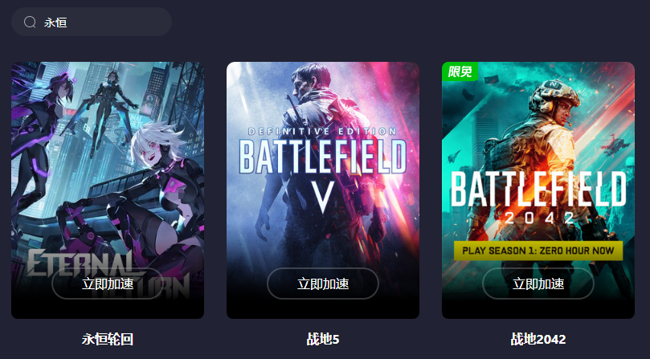Click the Eternal Return logo on the cover
Screen dimensions: 650x359
[108, 274]
